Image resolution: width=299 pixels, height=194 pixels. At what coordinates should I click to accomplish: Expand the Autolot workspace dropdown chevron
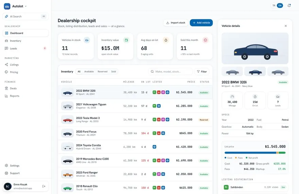click(26, 6)
